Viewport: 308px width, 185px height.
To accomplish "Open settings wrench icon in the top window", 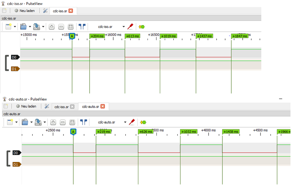I will [45, 11].
